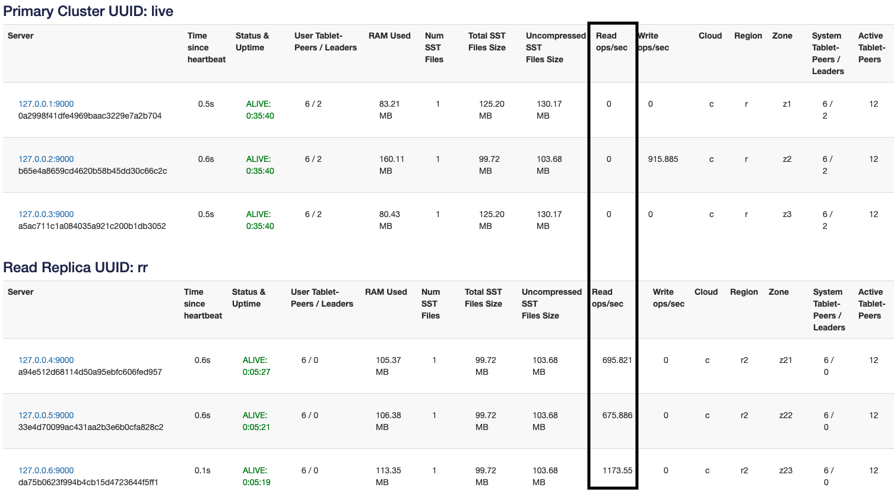This screenshot has height=500, width=894.
Task: Click the z23 zone cell
Action: [x=785, y=470]
